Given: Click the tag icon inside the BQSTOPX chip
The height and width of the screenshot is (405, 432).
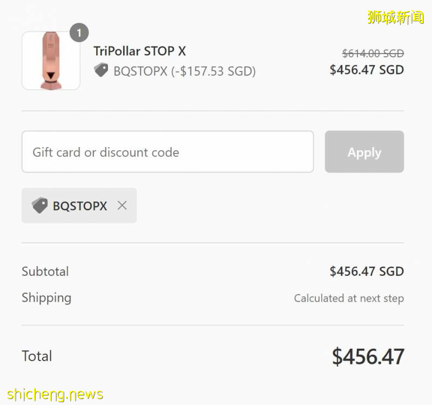Looking at the screenshot, I should 39,205.
